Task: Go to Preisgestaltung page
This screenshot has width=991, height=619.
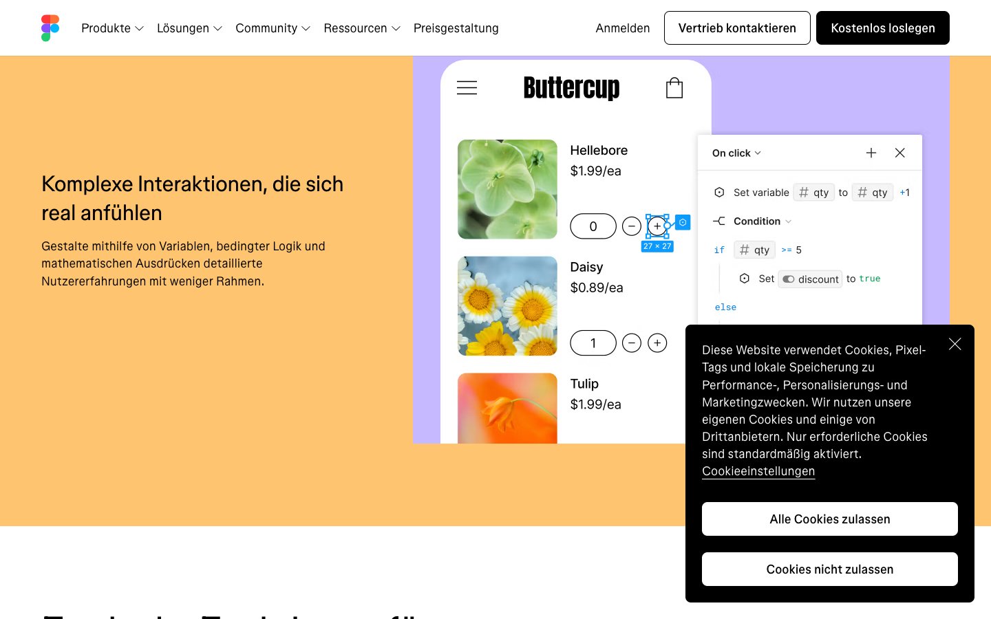Action: click(x=456, y=28)
